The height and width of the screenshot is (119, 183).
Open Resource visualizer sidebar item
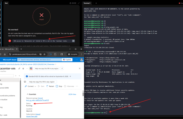pos(4,100)
